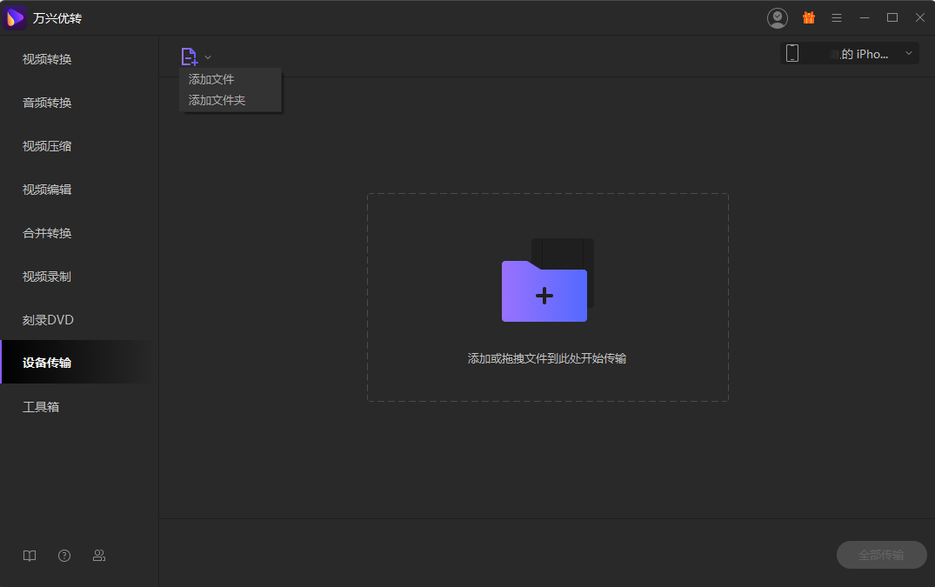Click the purple folder plus icon
The image size is (935, 587).
coord(545,291)
